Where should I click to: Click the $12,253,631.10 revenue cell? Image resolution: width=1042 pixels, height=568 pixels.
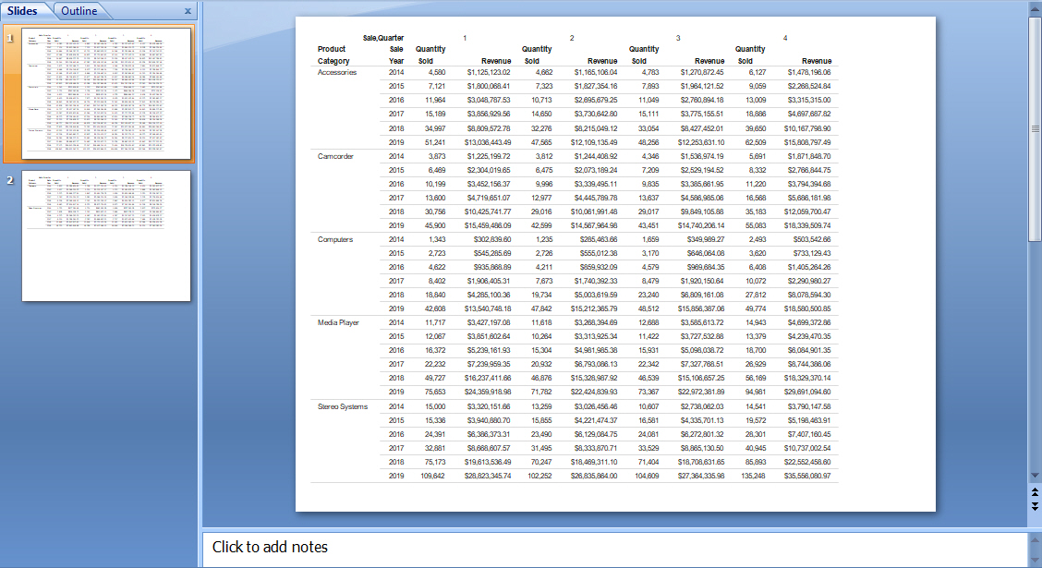coord(701,142)
